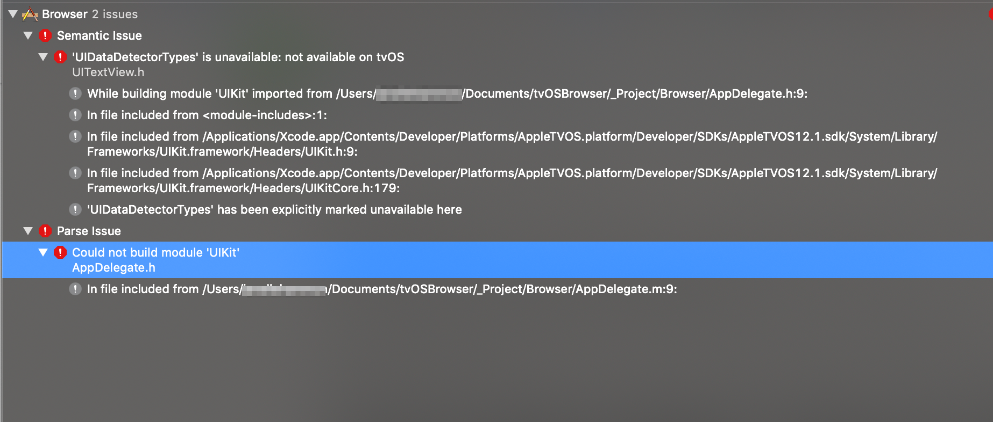
Task: Click the '2 issues' label beside Browser
Action: pos(116,14)
